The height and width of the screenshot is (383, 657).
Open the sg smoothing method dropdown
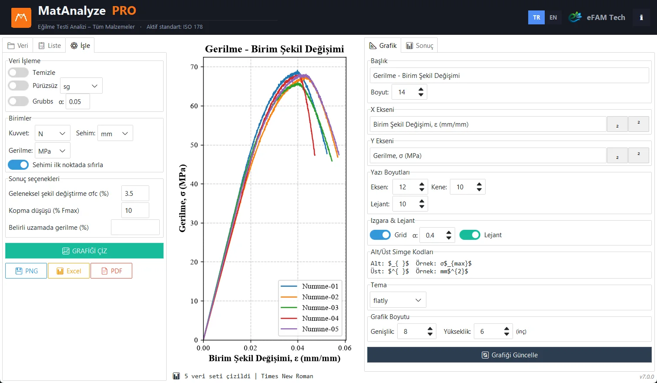pos(81,86)
